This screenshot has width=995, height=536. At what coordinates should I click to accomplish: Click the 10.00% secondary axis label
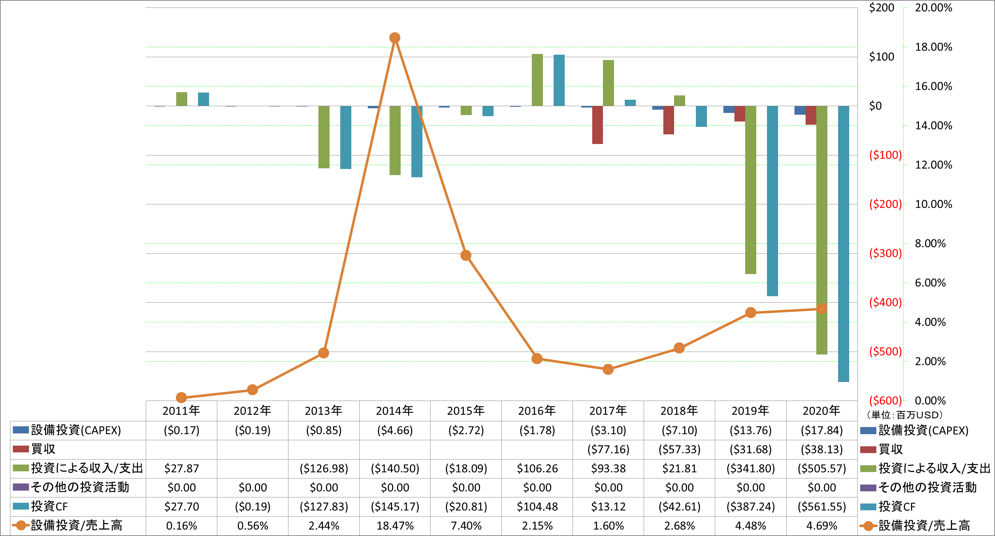coord(934,204)
